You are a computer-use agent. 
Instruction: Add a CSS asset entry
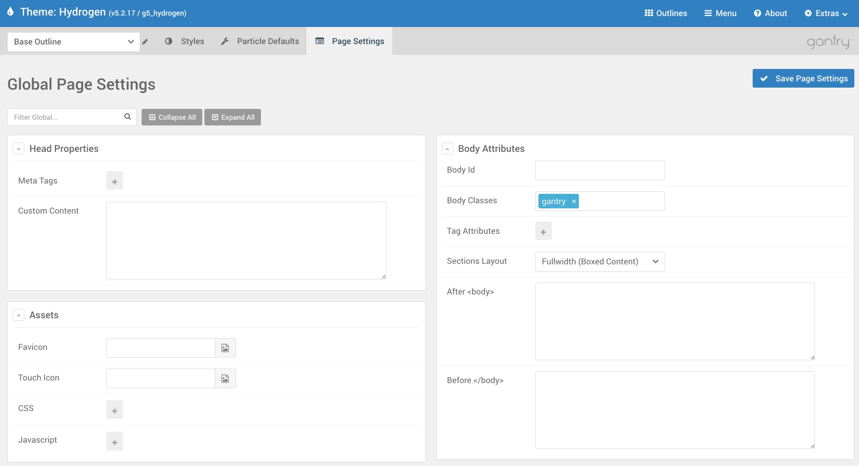point(115,410)
